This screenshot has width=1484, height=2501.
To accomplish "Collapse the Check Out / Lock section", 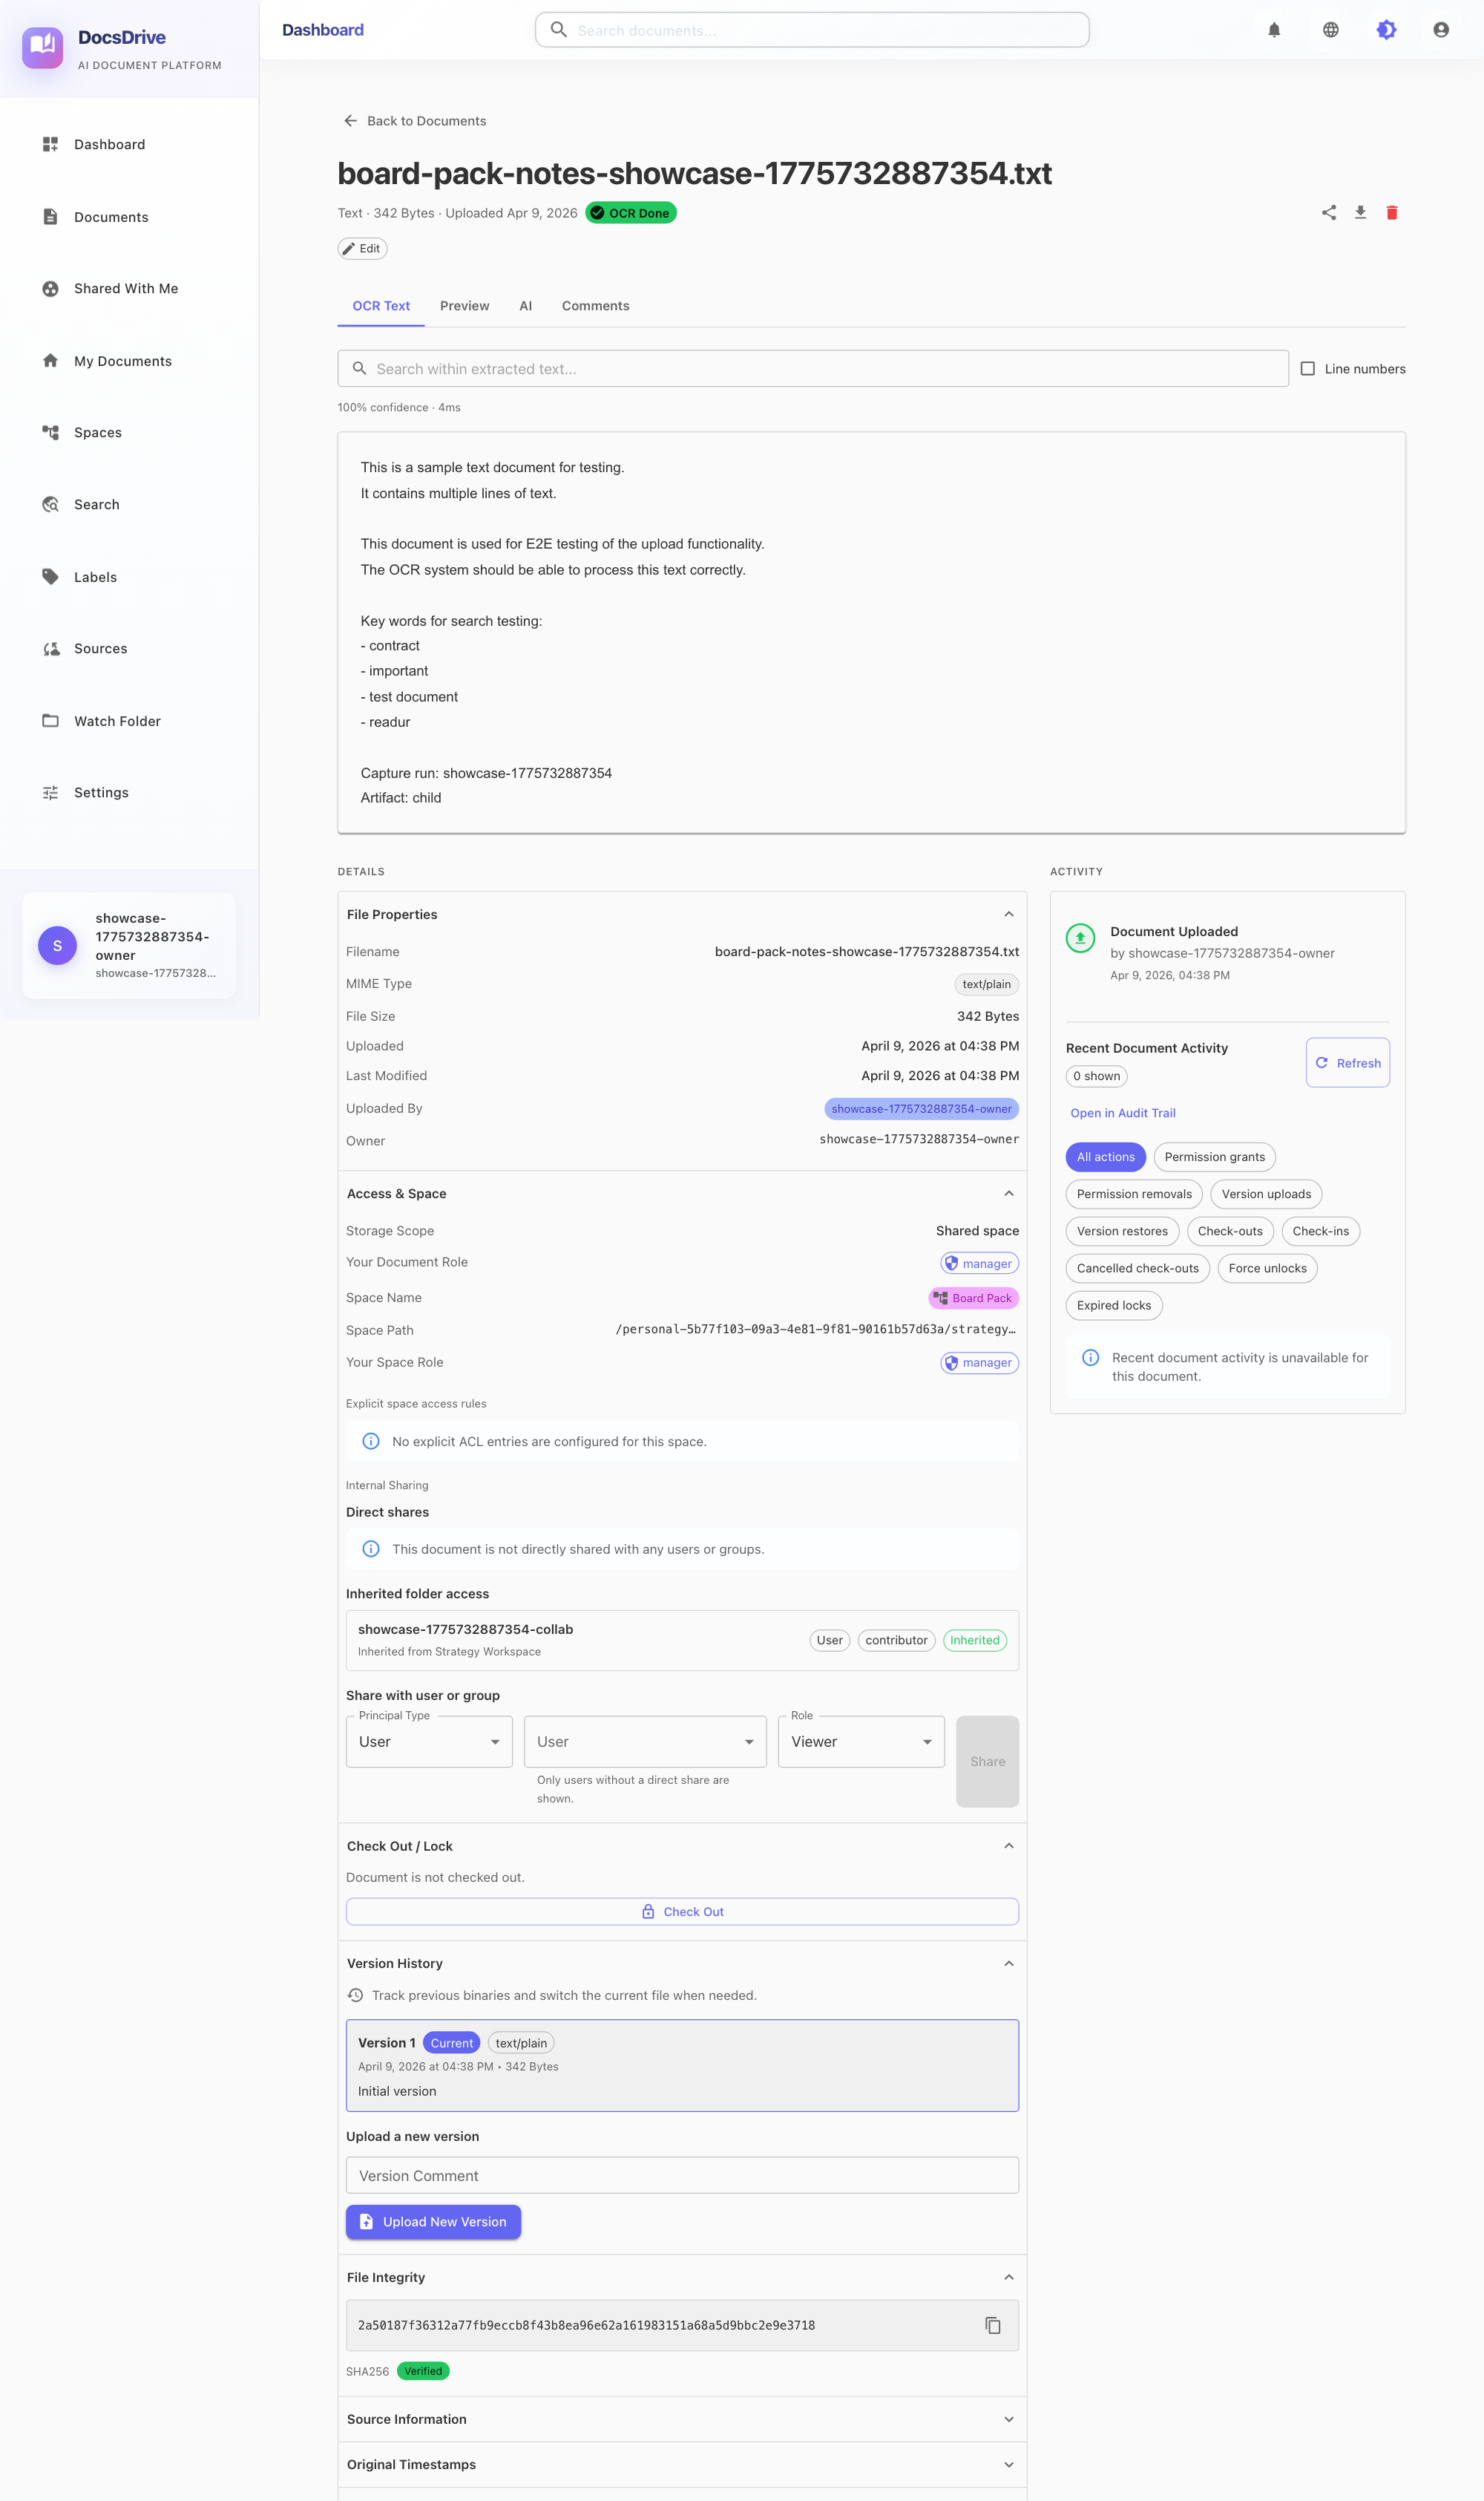I will pyautogui.click(x=1009, y=1845).
